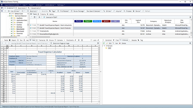Click the Review Package document icon
This screenshot has width=193, height=108.
tap(72, 11)
